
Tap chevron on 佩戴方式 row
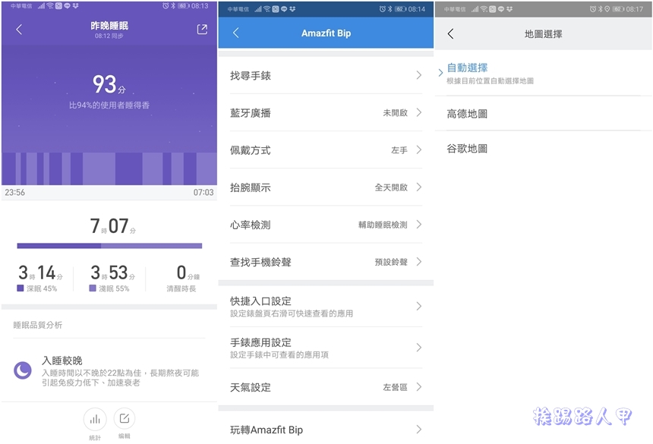pyautogui.click(x=419, y=150)
